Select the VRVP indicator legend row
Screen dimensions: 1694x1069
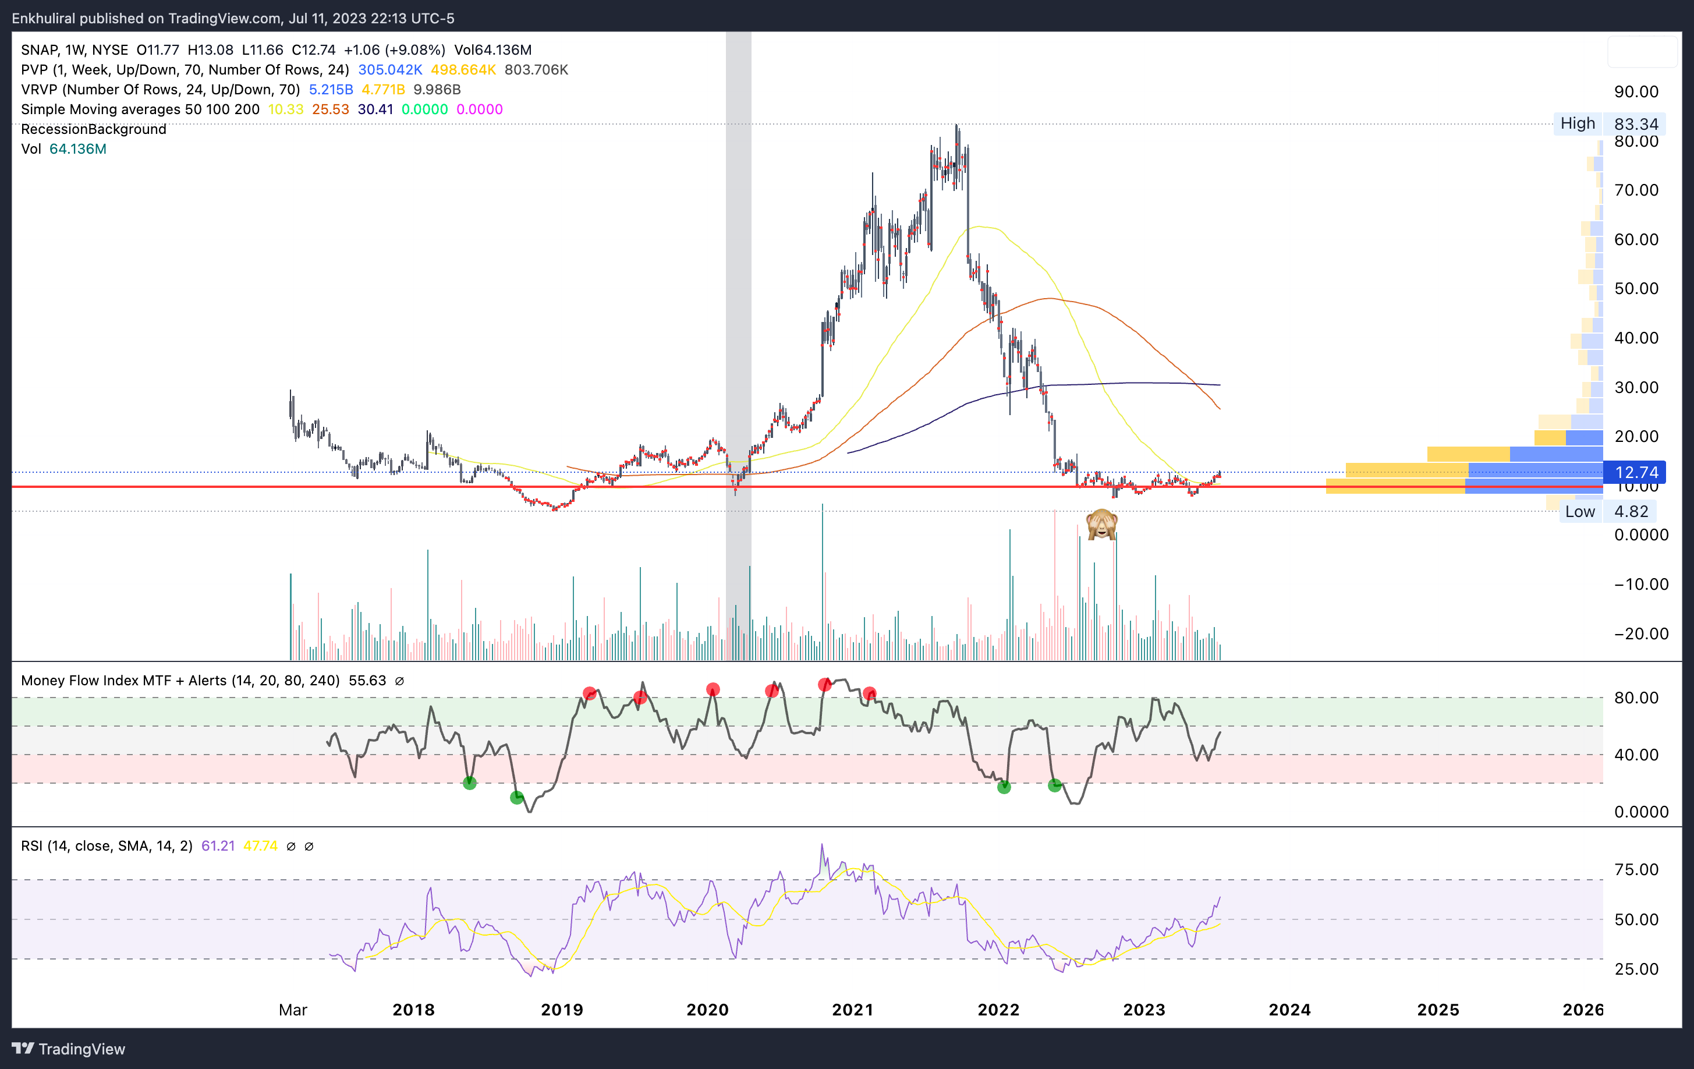click(x=161, y=90)
